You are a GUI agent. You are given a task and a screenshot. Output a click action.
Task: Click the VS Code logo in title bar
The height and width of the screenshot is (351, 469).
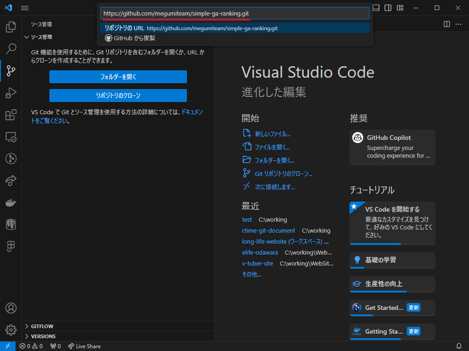click(x=8, y=8)
